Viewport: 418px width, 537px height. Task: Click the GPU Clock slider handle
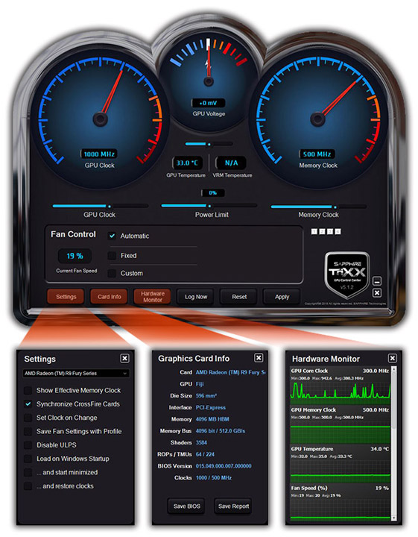pyautogui.click(x=110, y=207)
